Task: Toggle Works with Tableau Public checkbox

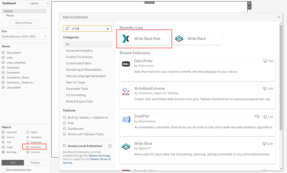Action: tap(64, 134)
